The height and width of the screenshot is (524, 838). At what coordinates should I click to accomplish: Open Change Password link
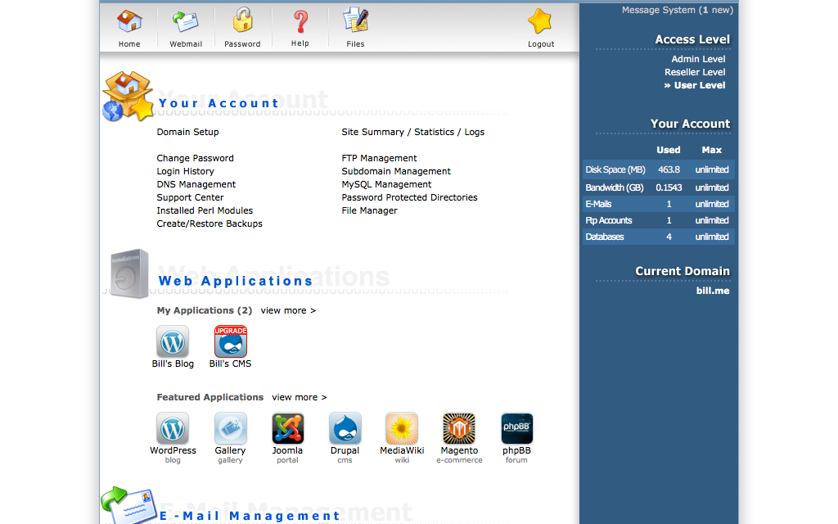coord(195,158)
